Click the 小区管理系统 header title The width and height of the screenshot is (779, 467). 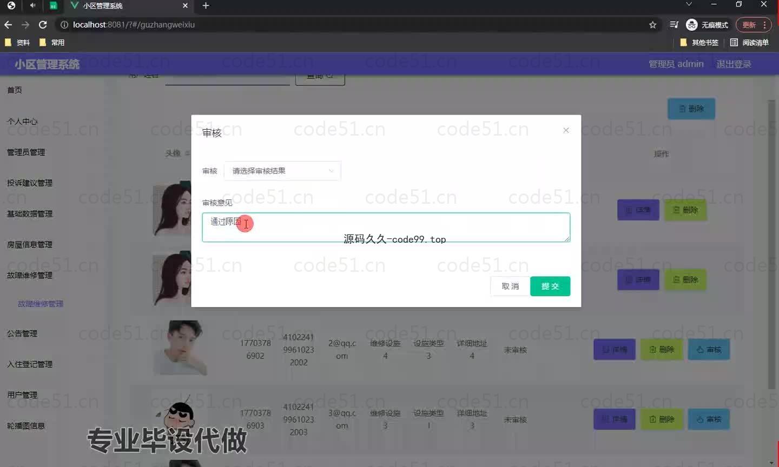47,64
